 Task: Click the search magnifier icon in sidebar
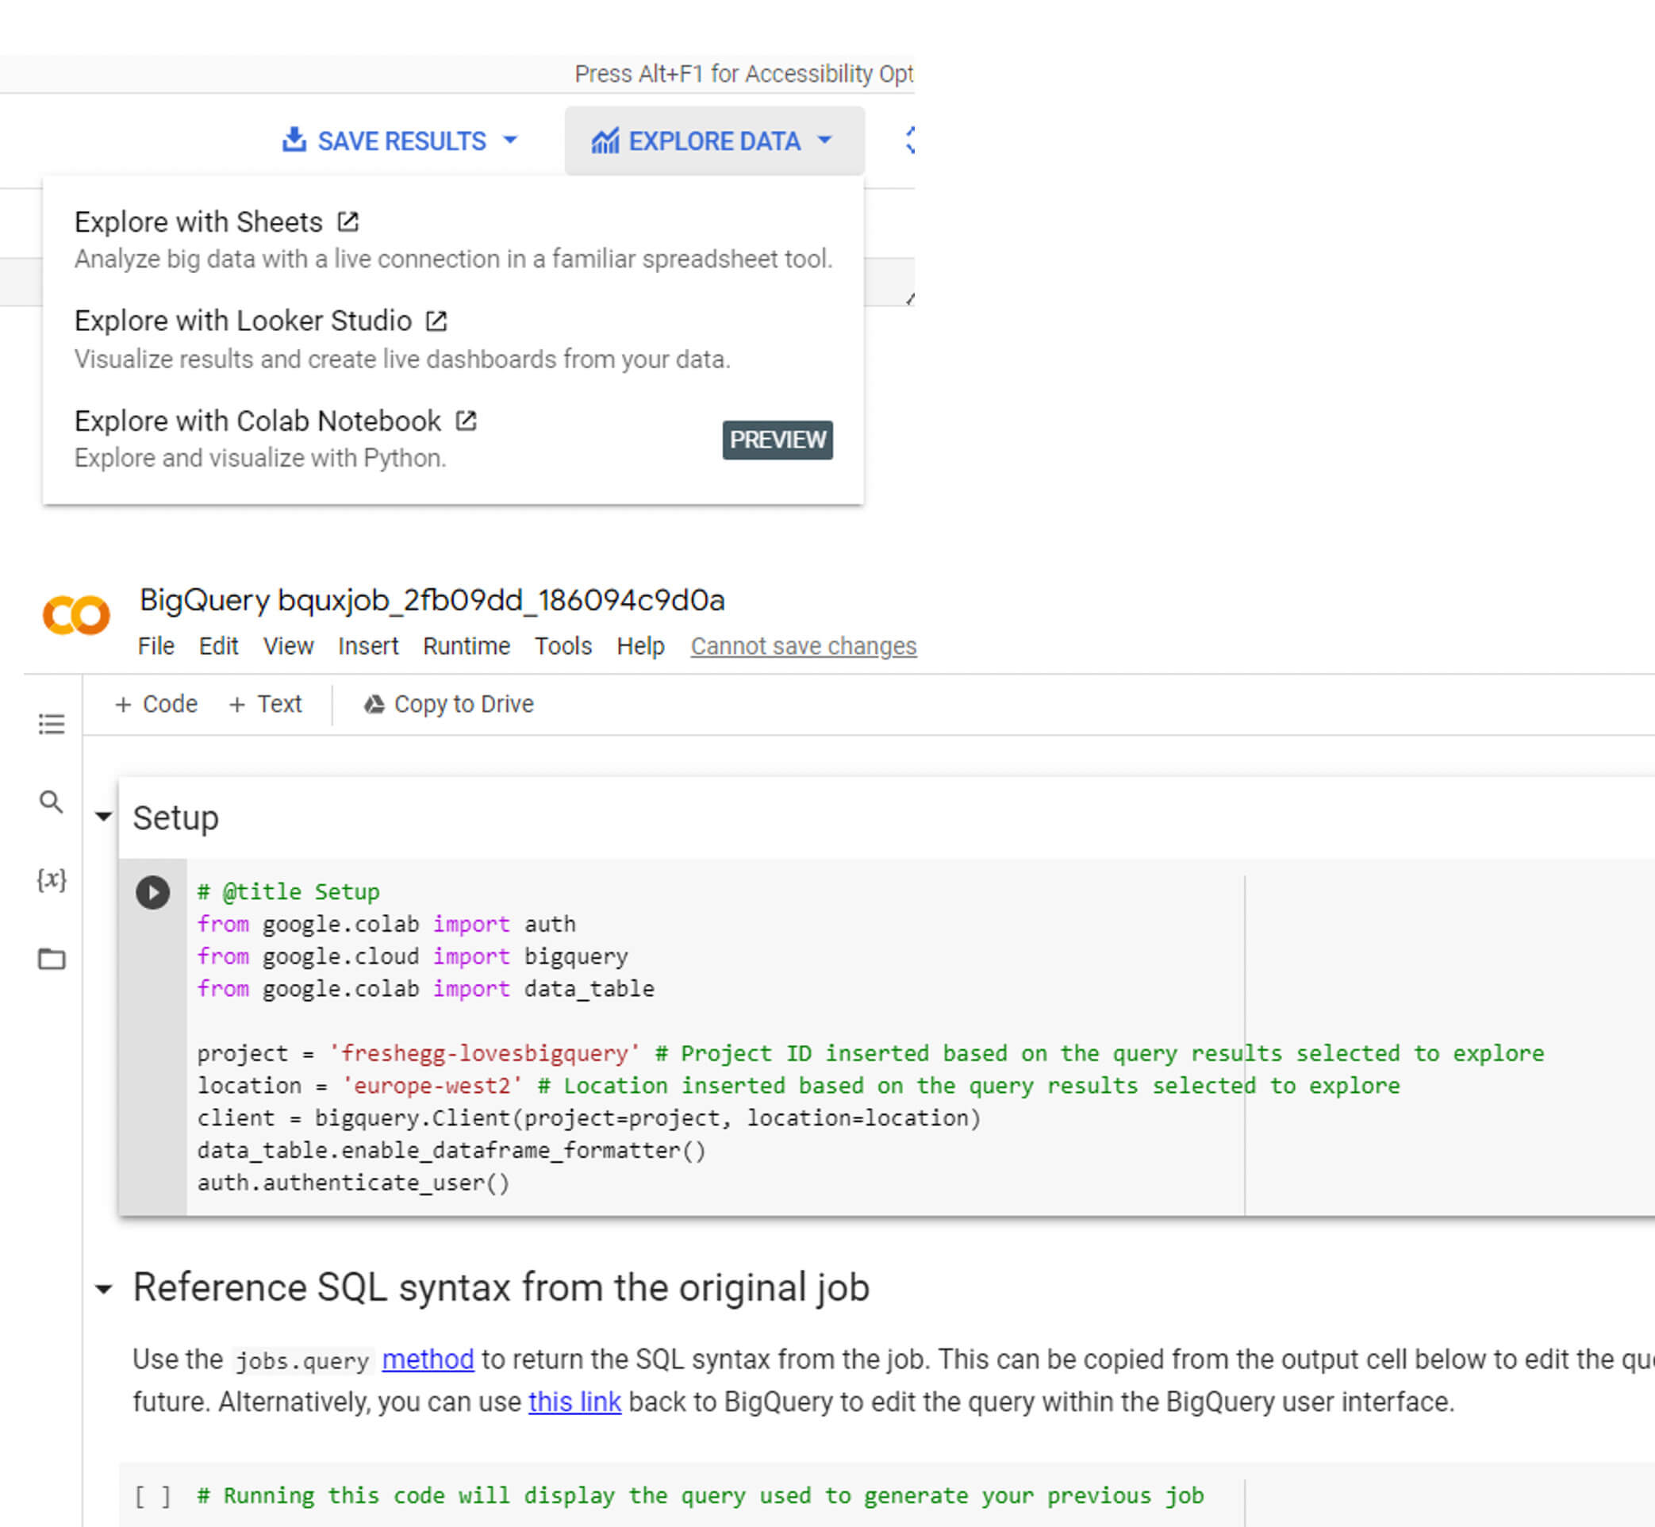click(x=49, y=802)
